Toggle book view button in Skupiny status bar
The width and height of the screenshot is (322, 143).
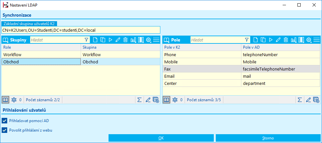(x=6, y=100)
